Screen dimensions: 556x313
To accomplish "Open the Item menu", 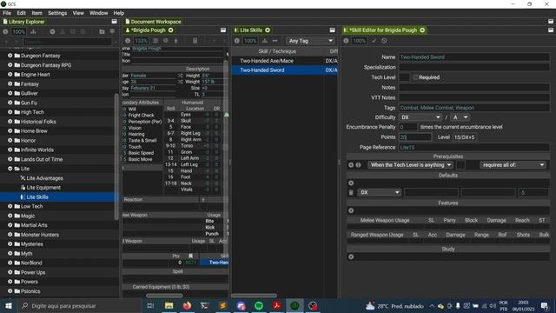I will click(36, 13).
